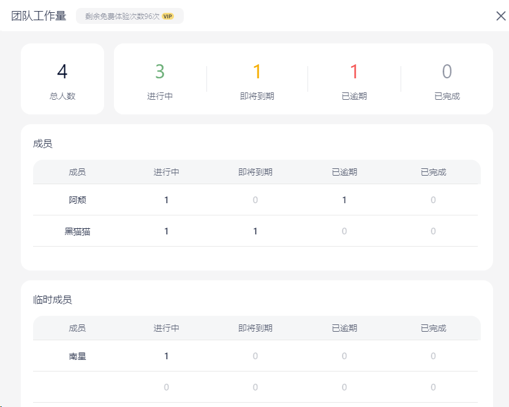Click 南星's 进行中 value of 1
This screenshot has height=407, width=509.
[x=166, y=356]
